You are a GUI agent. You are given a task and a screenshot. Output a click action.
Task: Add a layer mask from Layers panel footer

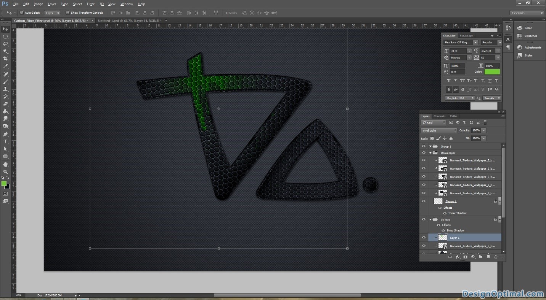pos(465,257)
